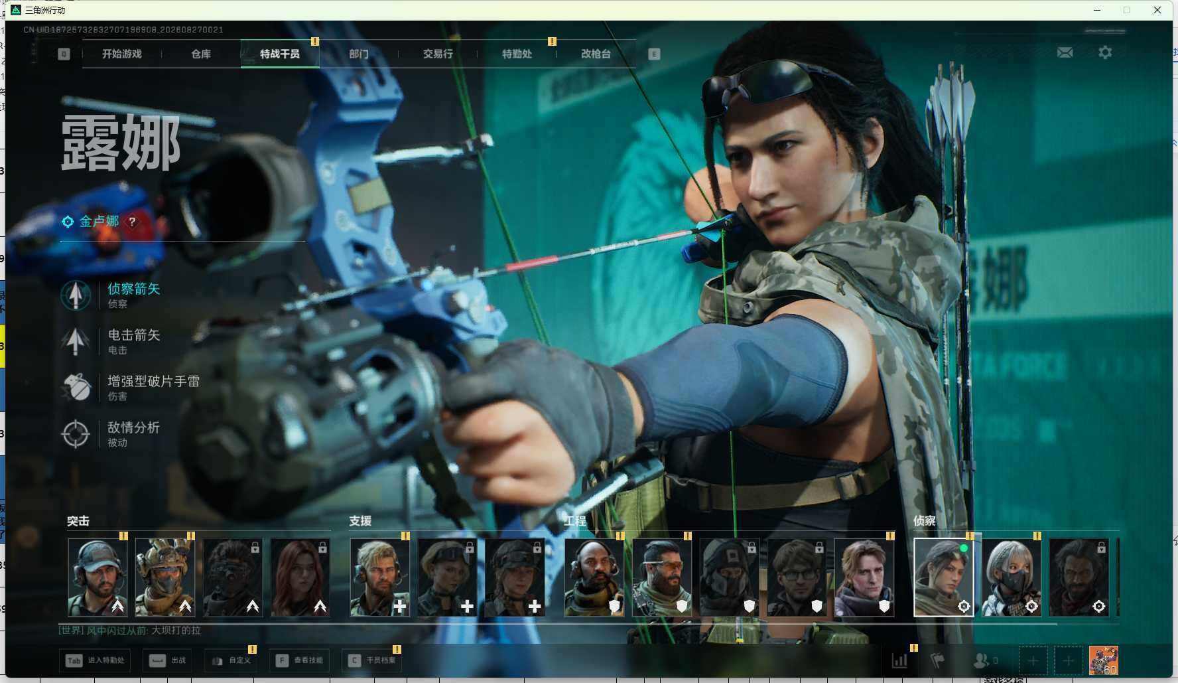Viewport: 1178px width, 683px height.
Task: Select the 敌情分析 passive skill
Action: coord(111,434)
